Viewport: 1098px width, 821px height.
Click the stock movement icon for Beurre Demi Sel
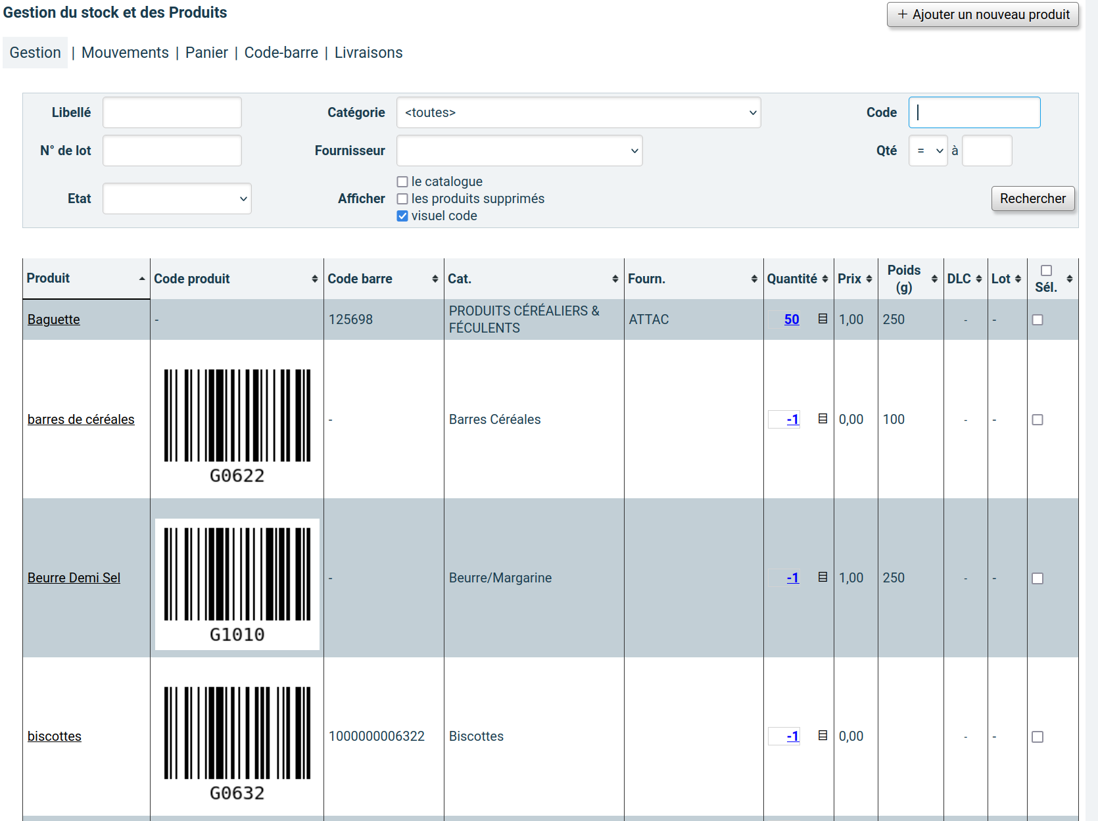pos(823,577)
